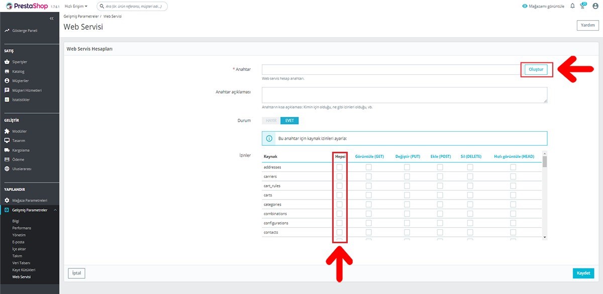Image resolution: width=603 pixels, height=294 pixels.
Task: Open E-posta submenu item
Action: pos(18,242)
